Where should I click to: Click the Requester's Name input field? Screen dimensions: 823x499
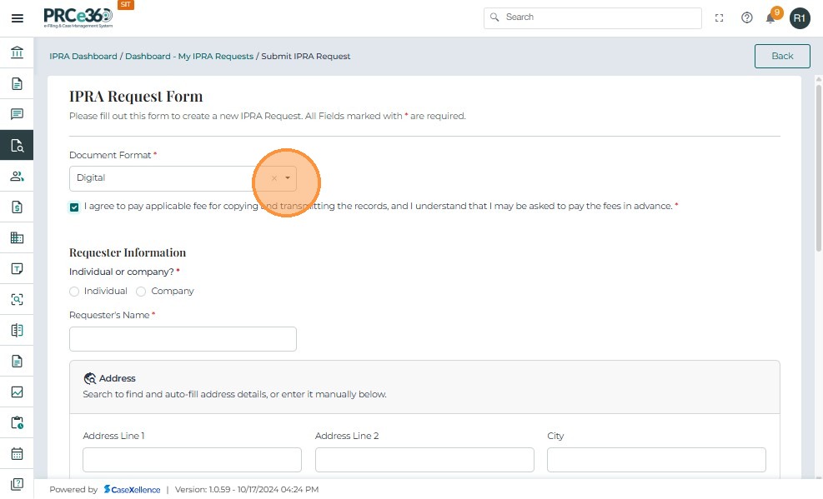183,339
